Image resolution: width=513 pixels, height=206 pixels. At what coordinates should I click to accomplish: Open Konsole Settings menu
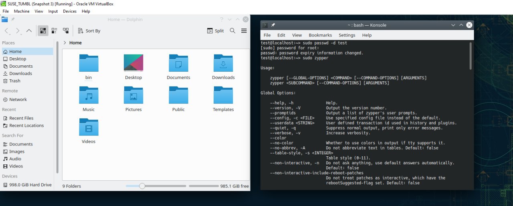click(347, 35)
